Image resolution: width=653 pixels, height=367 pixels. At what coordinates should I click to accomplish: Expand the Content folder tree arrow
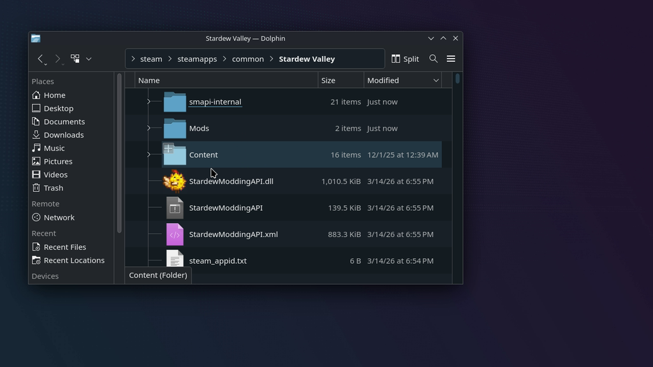click(149, 155)
